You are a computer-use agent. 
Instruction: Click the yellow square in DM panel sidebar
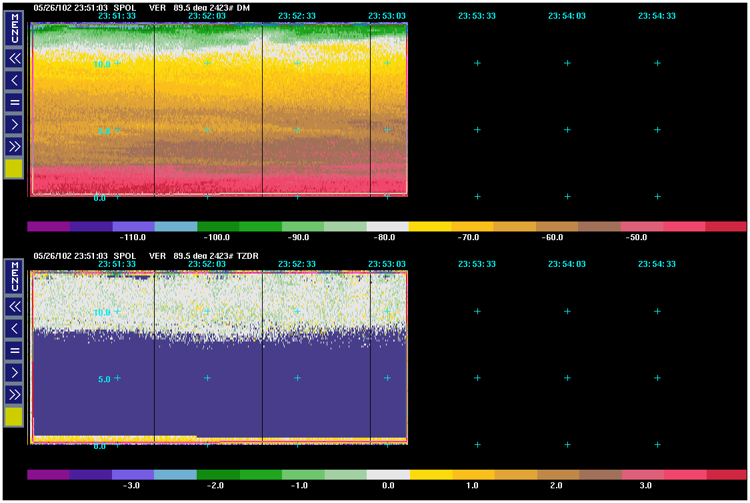click(14, 169)
